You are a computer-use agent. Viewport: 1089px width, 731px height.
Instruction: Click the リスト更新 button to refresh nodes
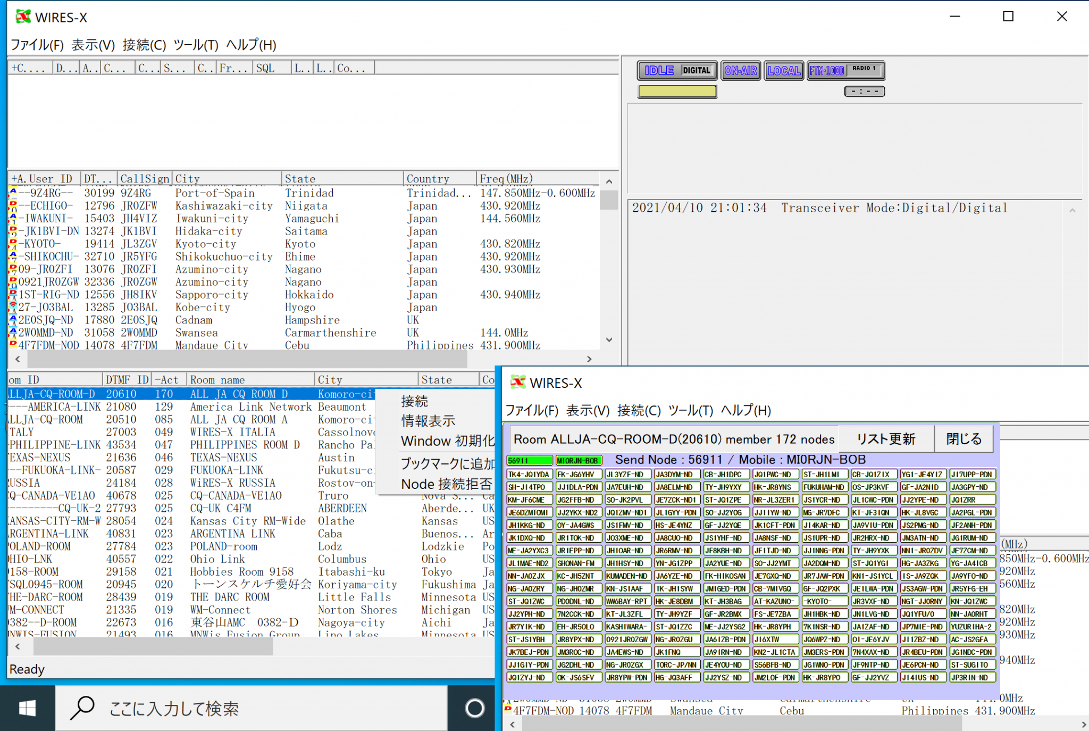coord(886,438)
